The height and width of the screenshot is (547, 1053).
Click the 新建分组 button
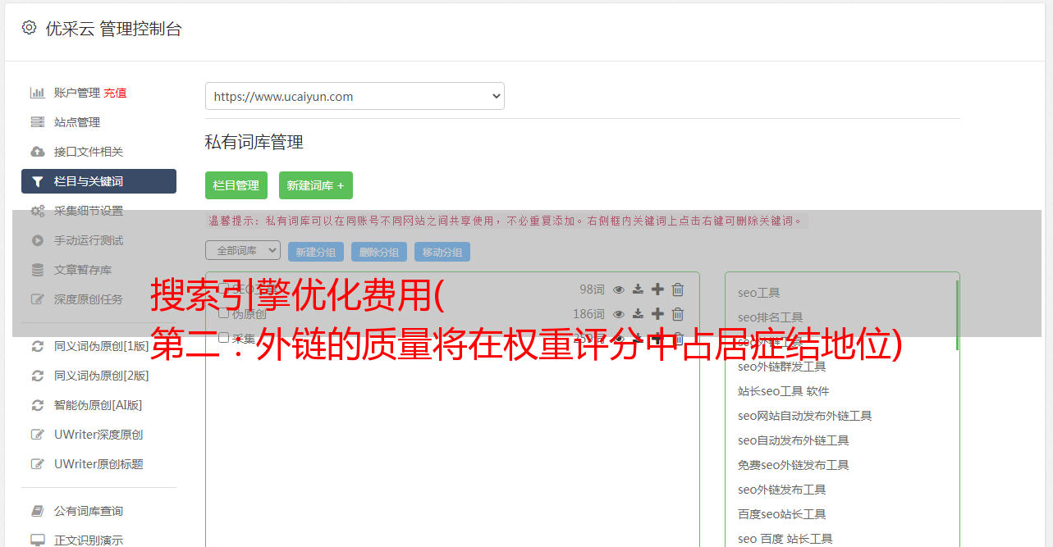click(316, 252)
